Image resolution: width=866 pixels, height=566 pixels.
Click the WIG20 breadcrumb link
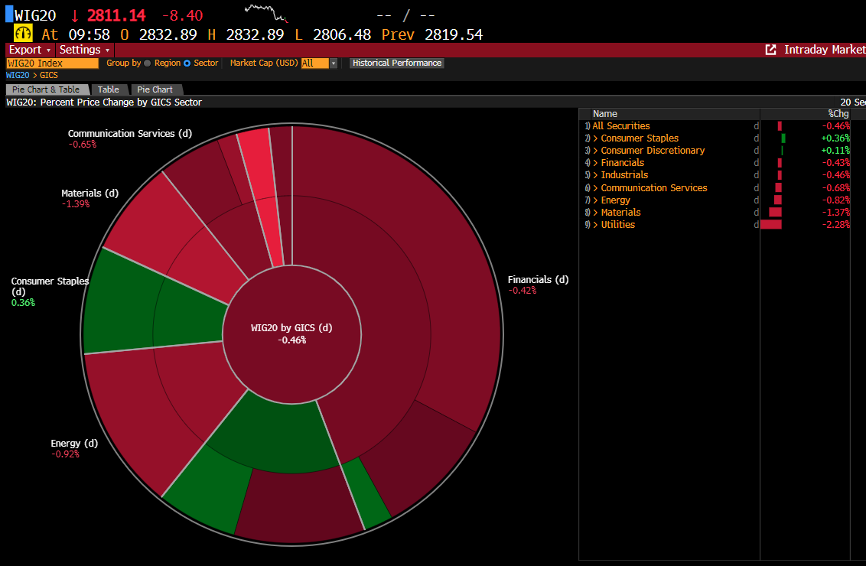(17, 76)
